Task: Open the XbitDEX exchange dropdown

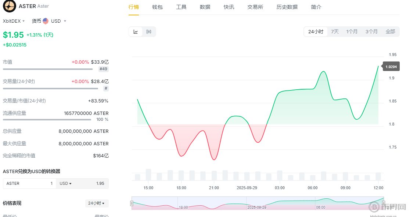Action: (14, 21)
